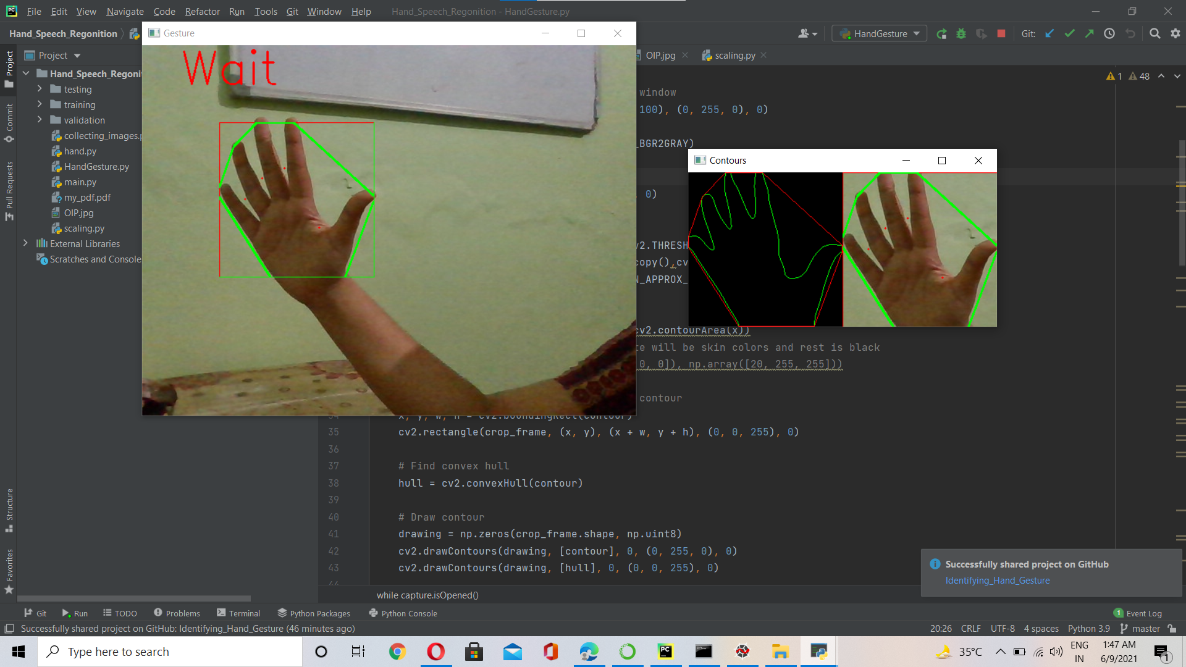Open the Terminal tool window
Screen dimensions: 1186x667
(238, 613)
